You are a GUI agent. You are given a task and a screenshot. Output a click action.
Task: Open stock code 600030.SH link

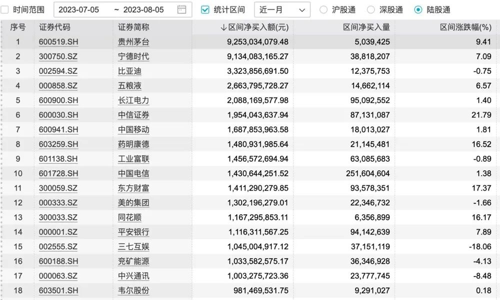[x=58, y=115]
